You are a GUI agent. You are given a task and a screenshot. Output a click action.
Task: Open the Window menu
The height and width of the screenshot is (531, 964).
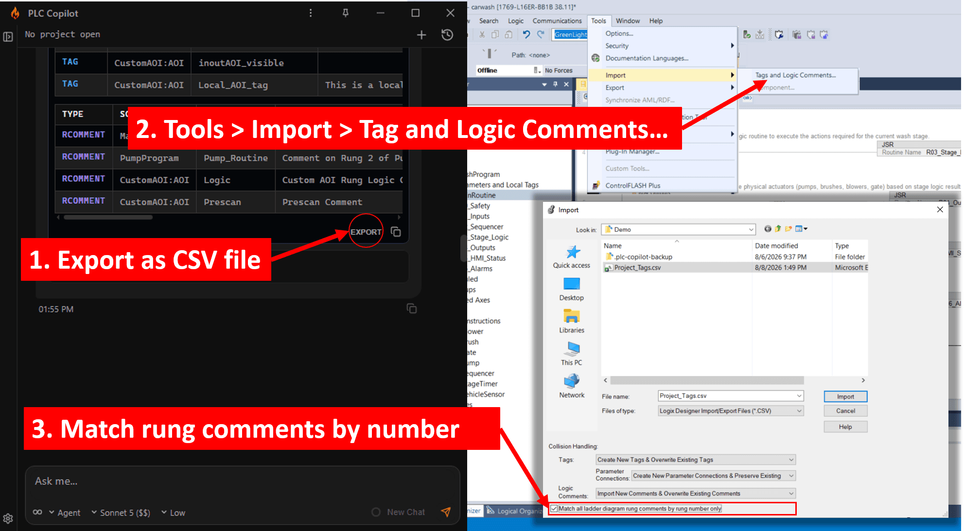[628, 21]
